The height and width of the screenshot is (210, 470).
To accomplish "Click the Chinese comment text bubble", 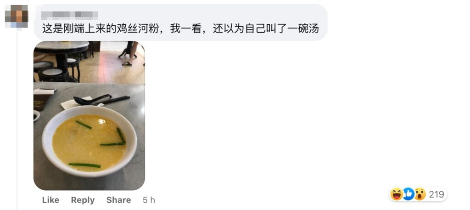I will click(180, 23).
